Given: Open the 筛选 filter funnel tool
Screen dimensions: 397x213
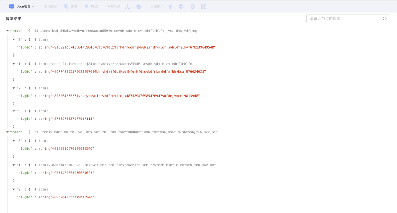Looking at the screenshot, I should click(91, 7).
